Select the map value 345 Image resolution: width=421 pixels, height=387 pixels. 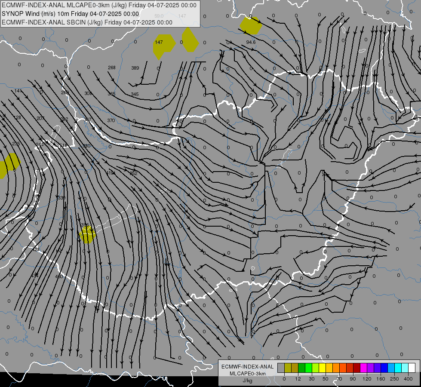(135, 94)
